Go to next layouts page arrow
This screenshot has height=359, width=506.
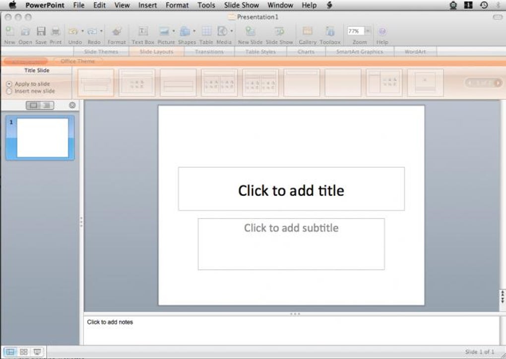point(498,83)
